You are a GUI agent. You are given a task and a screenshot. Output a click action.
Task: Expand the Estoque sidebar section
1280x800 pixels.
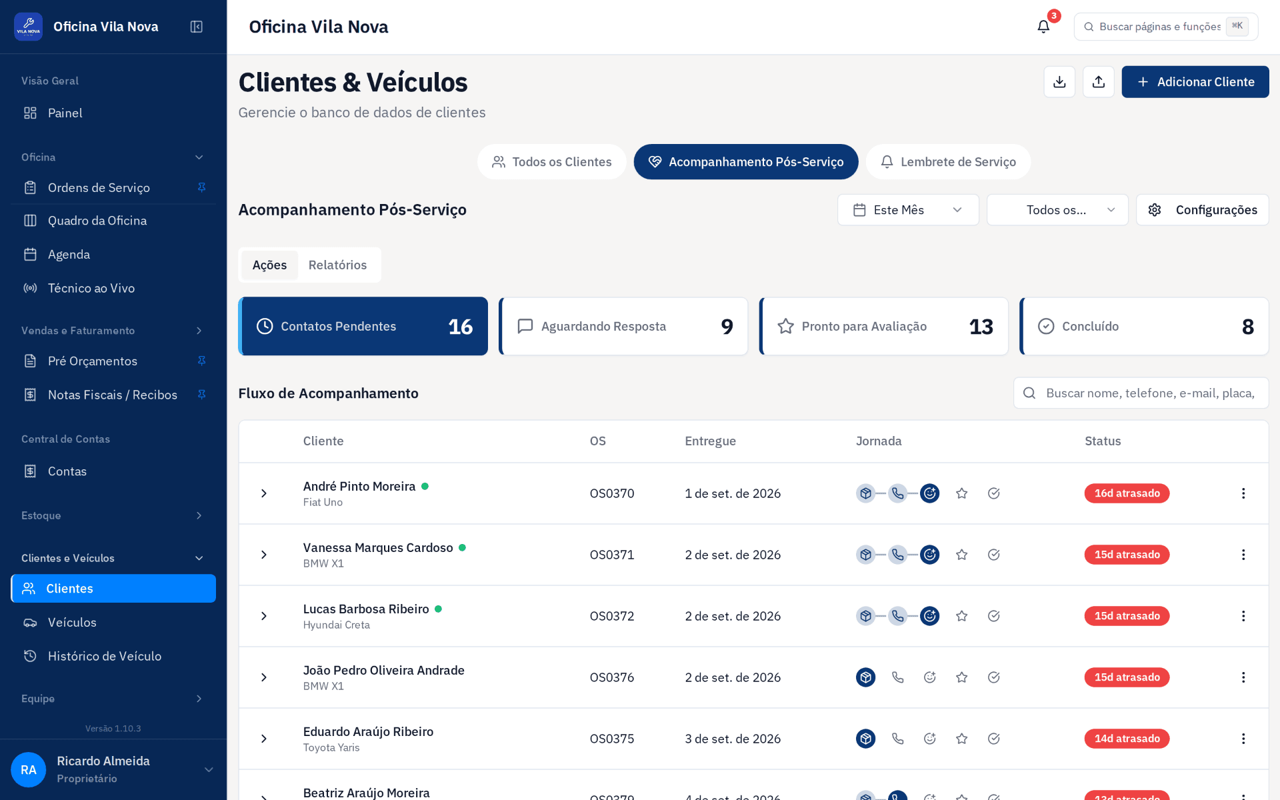[113, 515]
